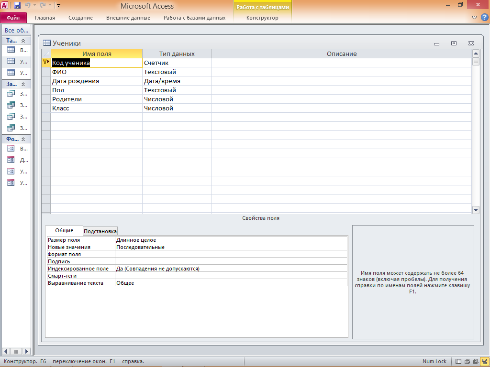Switch to PivotTable view from status bar
This screenshot has height=367, width=490.
(467, 361)
